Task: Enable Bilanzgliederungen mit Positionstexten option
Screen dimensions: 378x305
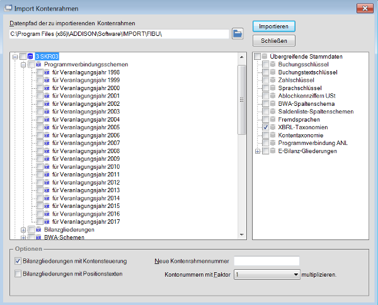Action: tap(18, 273)
